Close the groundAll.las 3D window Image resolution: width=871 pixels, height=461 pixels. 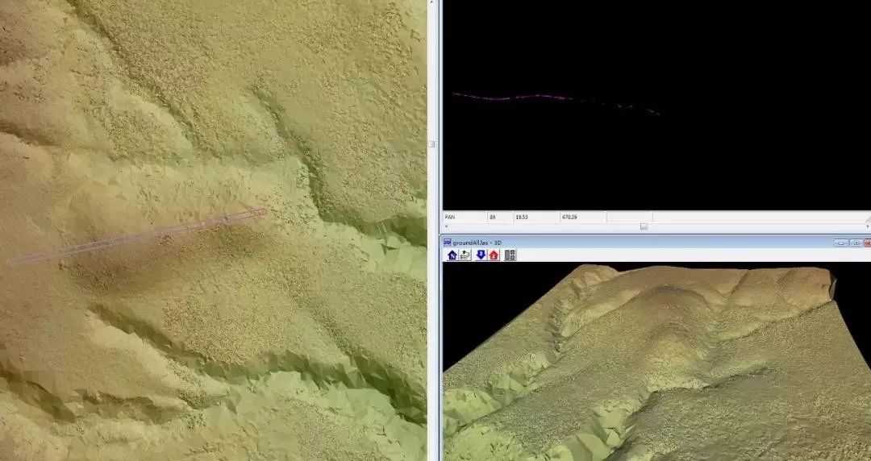point(868,242)
